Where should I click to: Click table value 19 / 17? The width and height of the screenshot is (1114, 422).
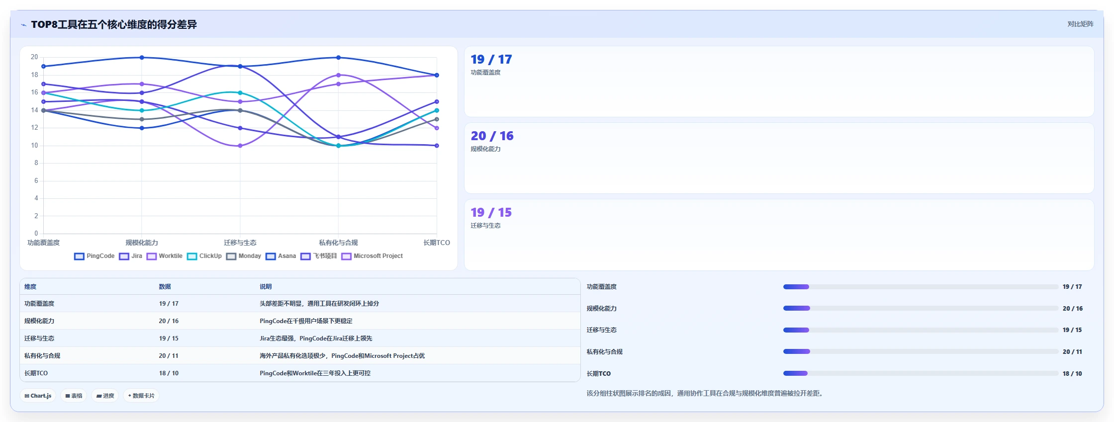169,303
